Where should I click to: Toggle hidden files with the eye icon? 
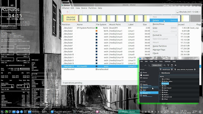(175, 65)
